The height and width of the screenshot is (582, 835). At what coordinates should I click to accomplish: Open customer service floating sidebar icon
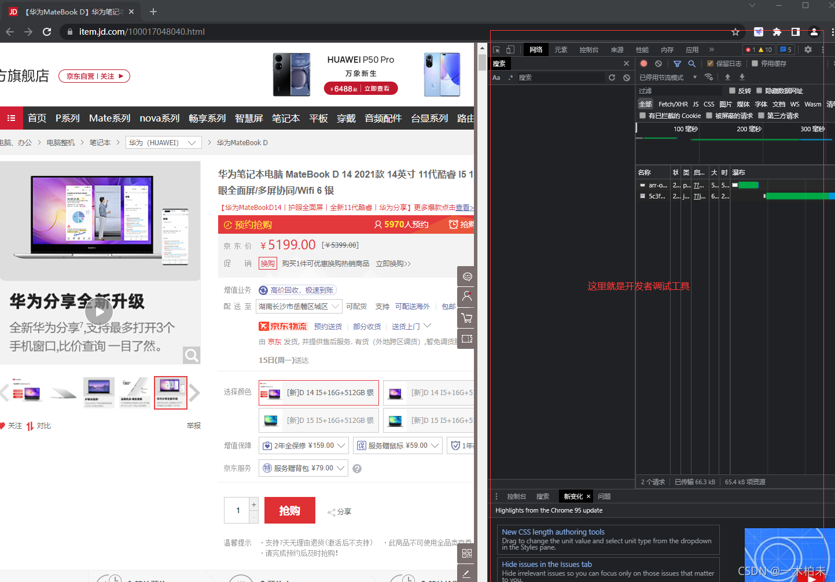coord(467,277)
